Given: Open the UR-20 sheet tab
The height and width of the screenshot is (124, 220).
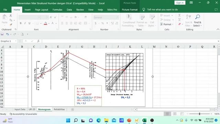Looking at the screenshot, I should pyautogui.click(x=32, y=110).
